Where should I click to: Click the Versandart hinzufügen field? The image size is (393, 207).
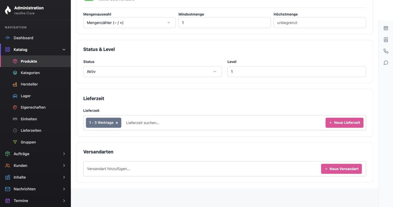pos(202,169)
